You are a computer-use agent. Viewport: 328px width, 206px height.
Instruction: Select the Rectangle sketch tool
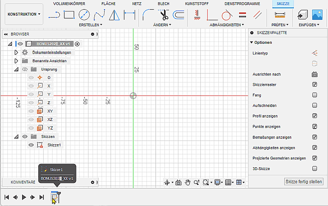point(69,14)
